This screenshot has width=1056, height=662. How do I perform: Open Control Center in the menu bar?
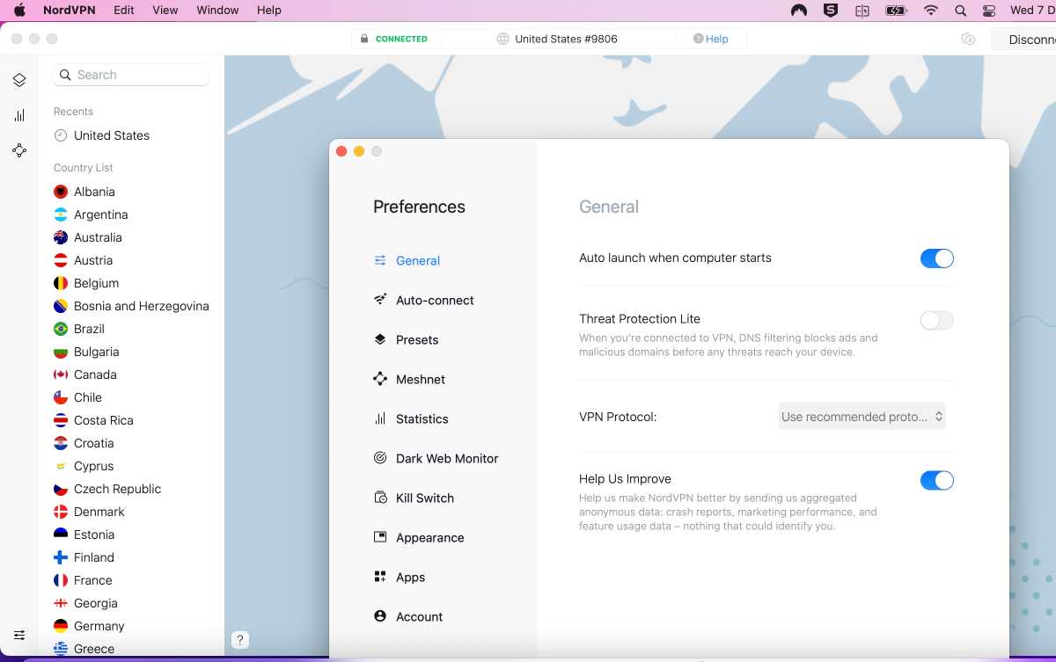coord(989,11)
